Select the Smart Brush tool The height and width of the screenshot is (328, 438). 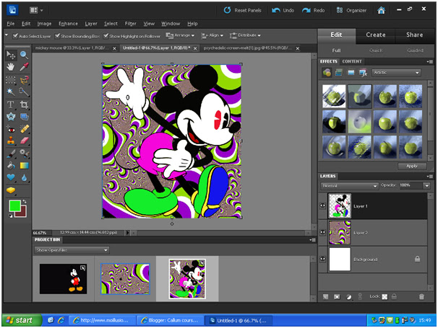click(24, 154)
